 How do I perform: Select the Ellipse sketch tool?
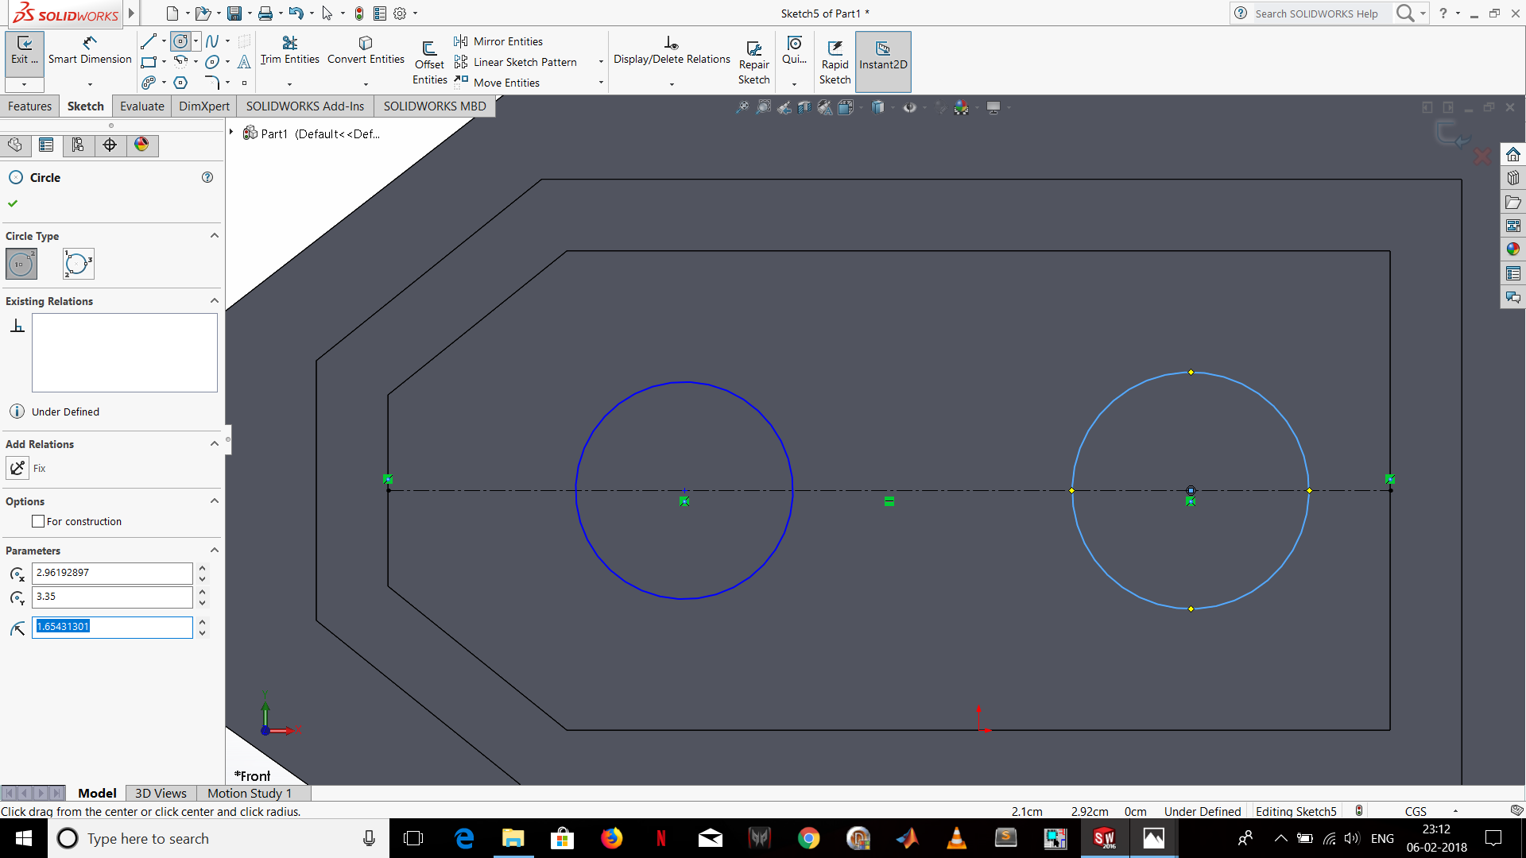point(212,61)
